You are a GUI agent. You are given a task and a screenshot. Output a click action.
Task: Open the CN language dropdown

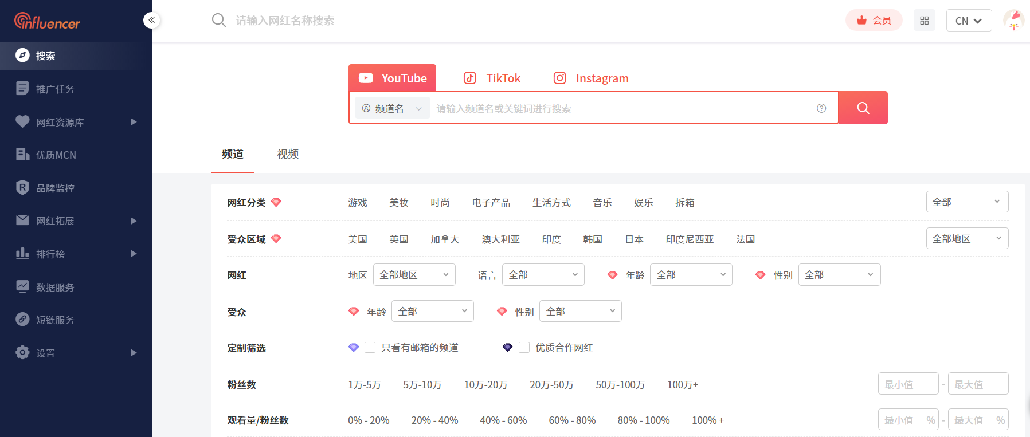tap(969, 21)
